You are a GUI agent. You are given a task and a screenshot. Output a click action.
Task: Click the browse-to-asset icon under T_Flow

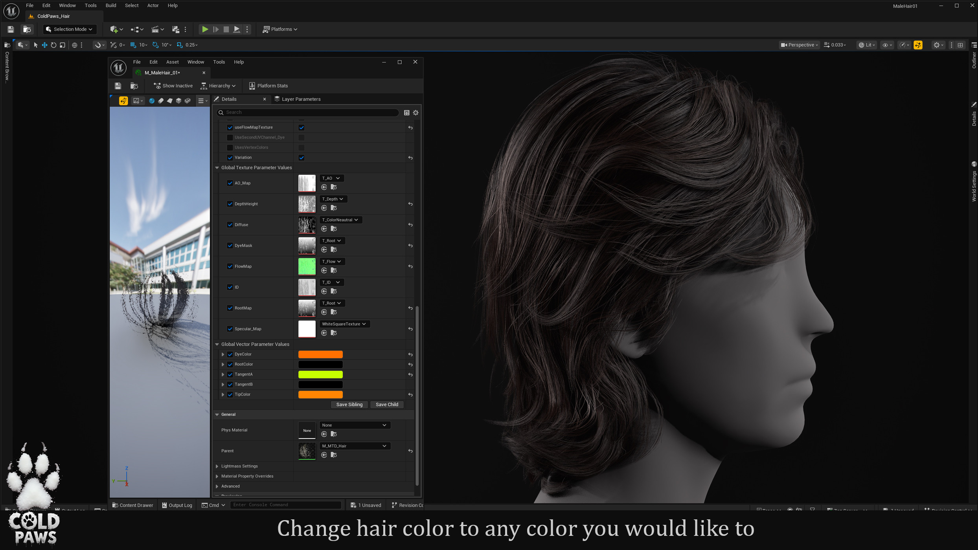334,270
